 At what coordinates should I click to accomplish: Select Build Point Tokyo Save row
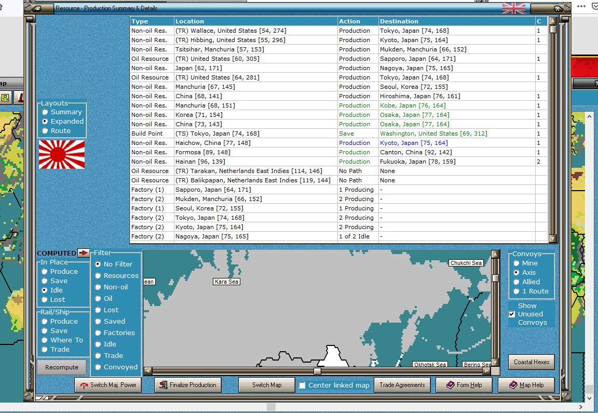point(338,134)
